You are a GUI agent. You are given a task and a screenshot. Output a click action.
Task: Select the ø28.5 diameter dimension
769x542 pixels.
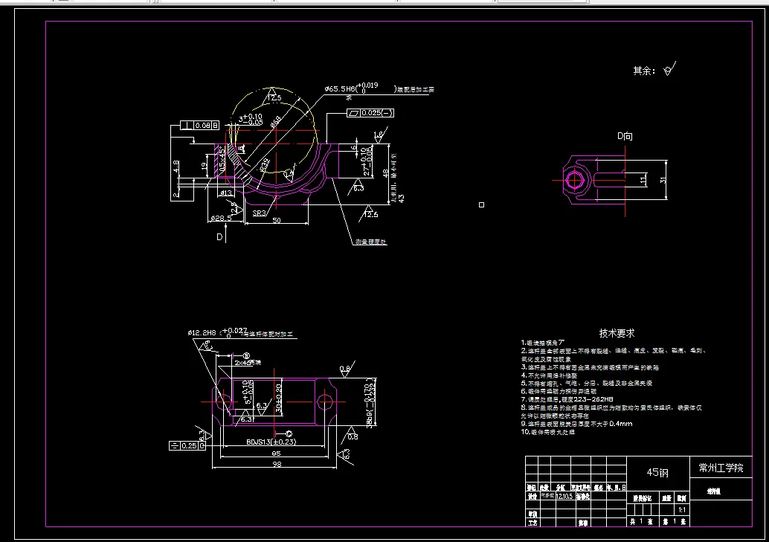[x=220, y=217]
